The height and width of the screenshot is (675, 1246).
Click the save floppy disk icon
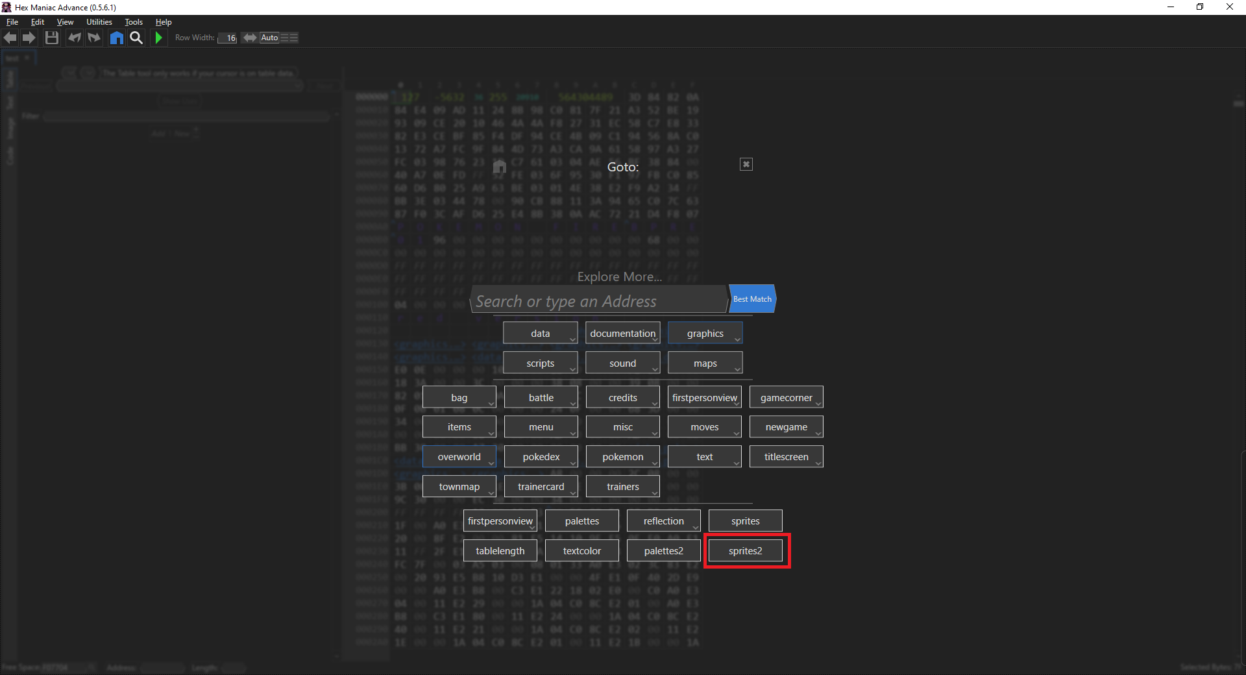52,38
